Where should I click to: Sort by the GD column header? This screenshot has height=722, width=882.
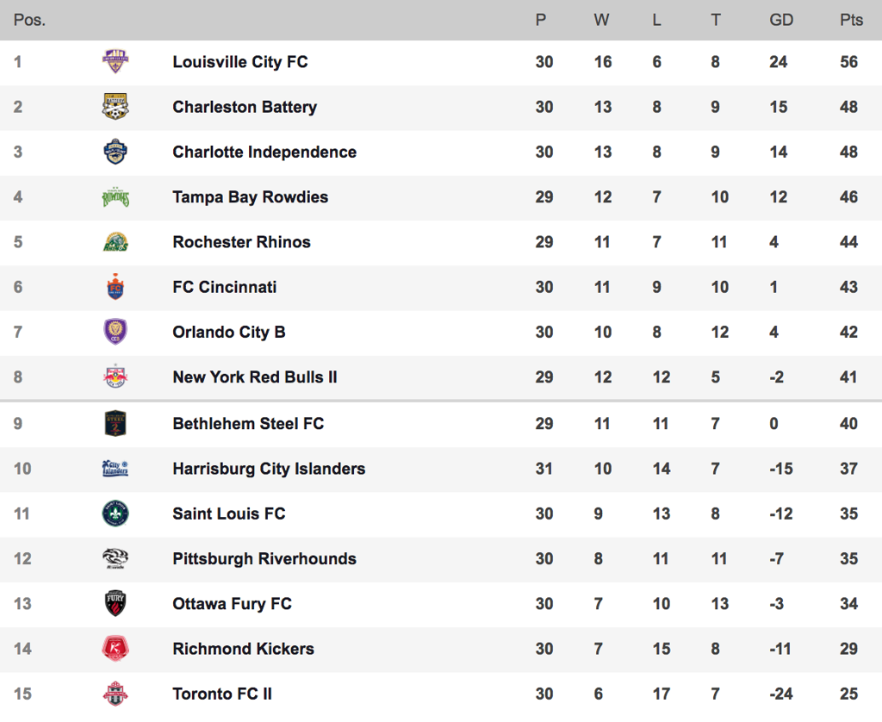click(781, 21)
